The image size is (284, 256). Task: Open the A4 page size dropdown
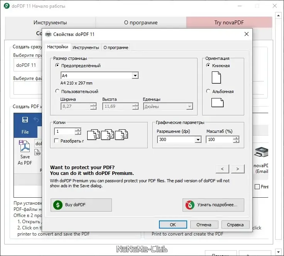click(x=135, y=76)
